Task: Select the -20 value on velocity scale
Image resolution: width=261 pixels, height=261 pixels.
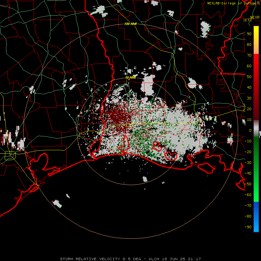Action: tap(248, 152)
